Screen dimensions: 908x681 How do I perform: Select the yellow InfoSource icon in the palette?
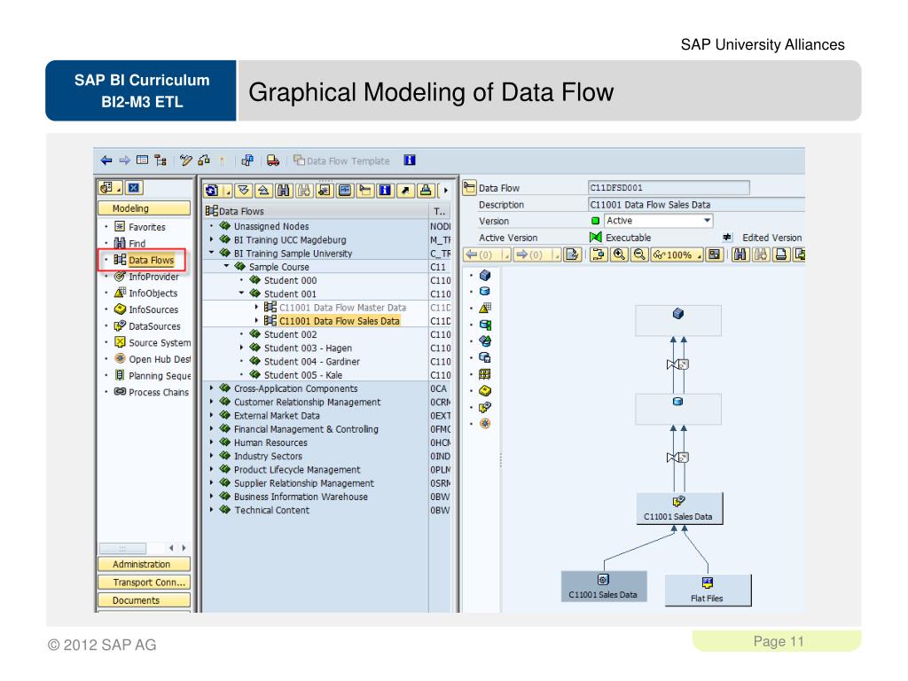[485, 391]
